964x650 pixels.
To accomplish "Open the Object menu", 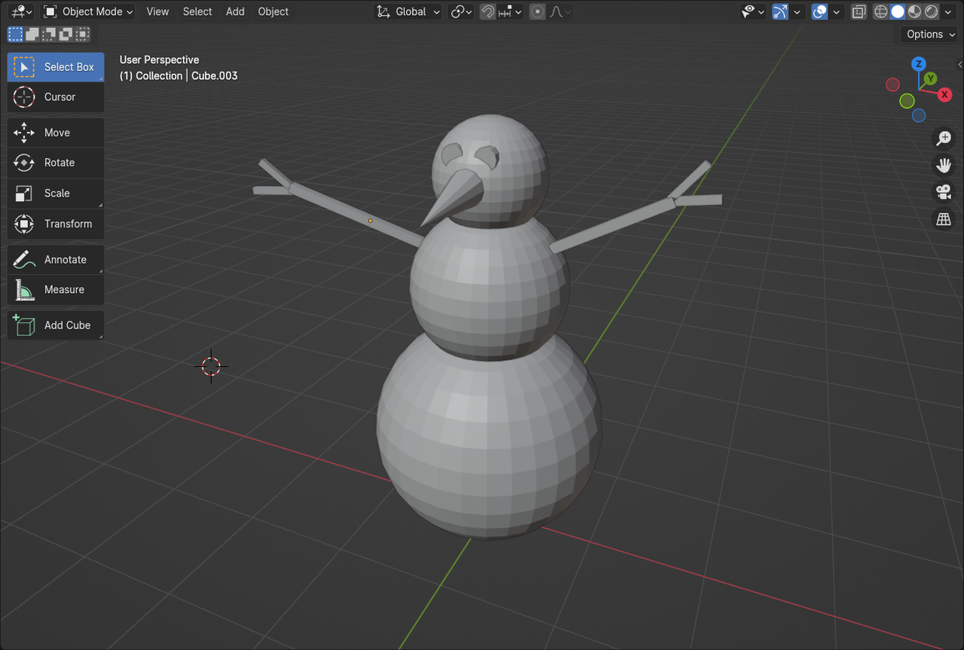I will click(x=273, y=11).
